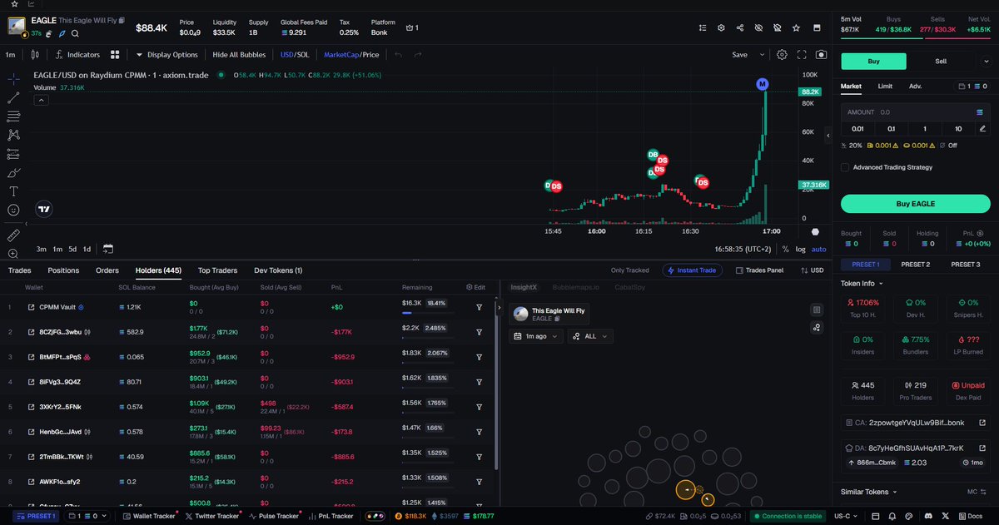Enter fullscreen chart mode
999x525 pixels.
[802, 55]
